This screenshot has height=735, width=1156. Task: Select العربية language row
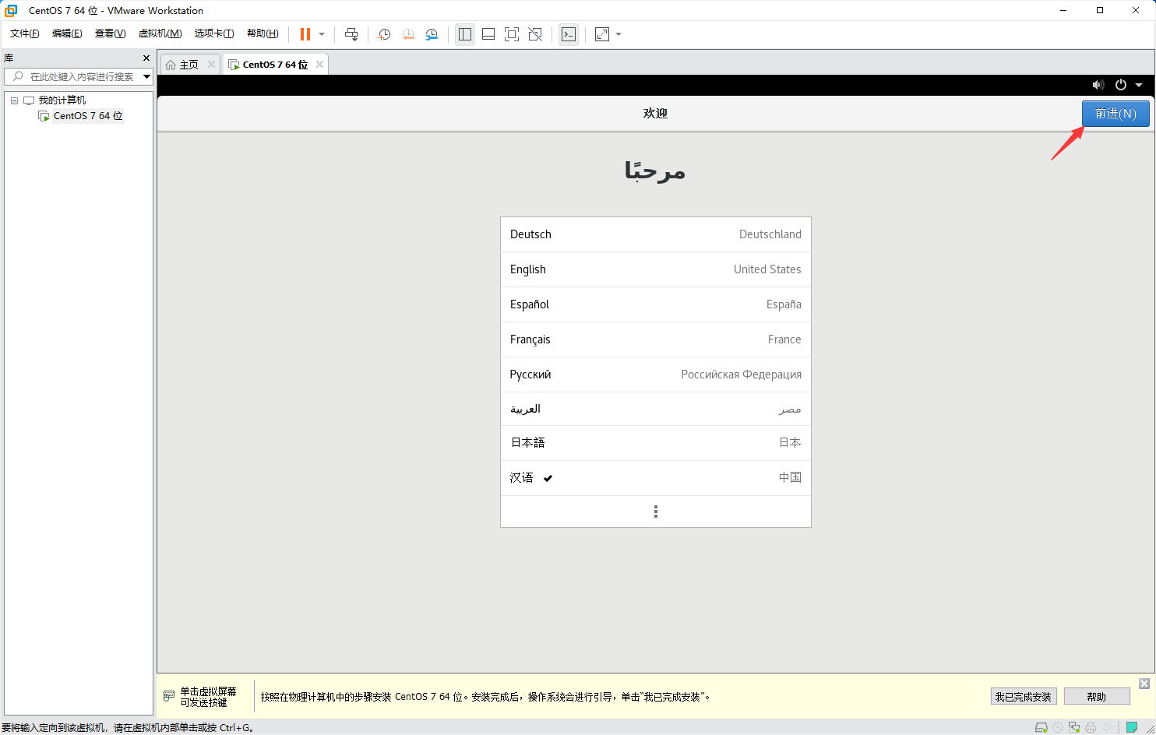click(656, 409)
